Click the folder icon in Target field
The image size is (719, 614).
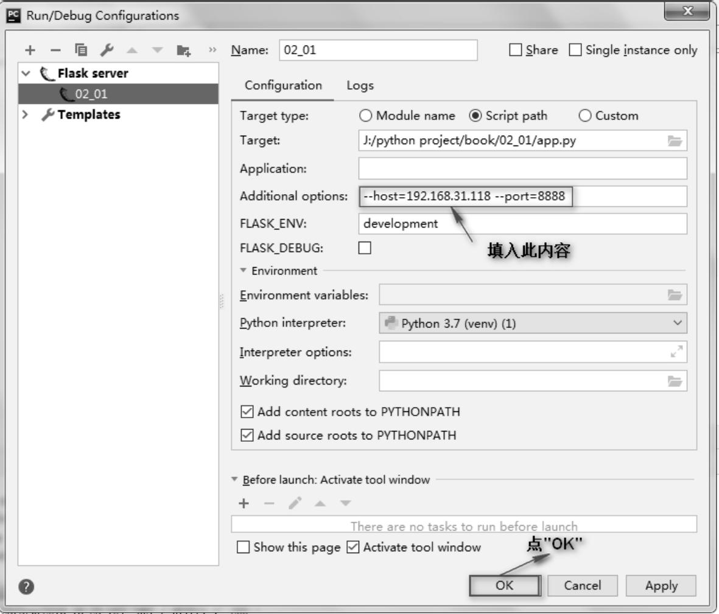tap(675, 141)
